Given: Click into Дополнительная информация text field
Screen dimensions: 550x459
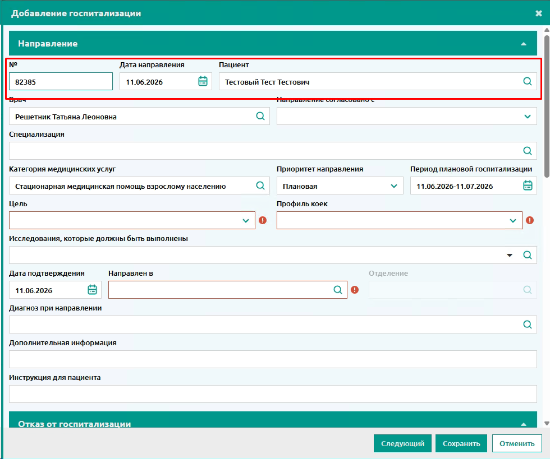Looking at the screenshot, I should [273, 359].
